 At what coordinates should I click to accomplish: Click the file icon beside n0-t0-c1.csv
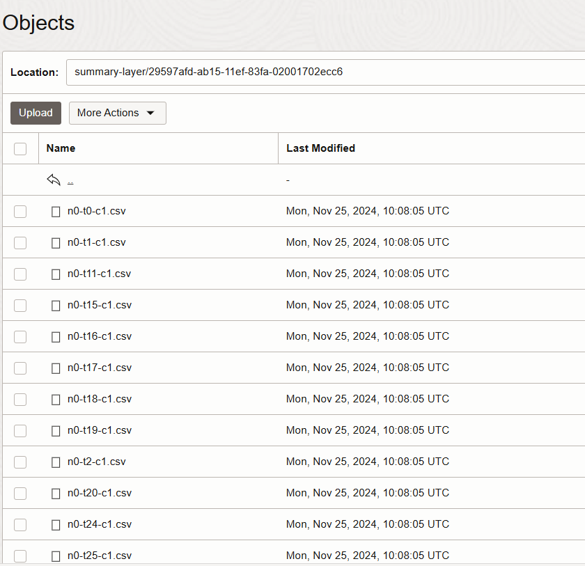pos(55,211)
